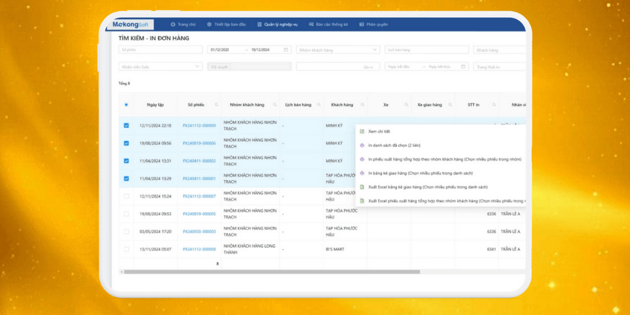This screenshot has height=315, width=630.
Task: Open the Nhân viên Sale dropdown
Action: click(x=160, y=66)
